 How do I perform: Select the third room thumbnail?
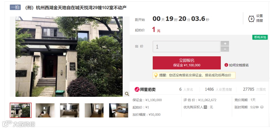click(x=69, y=110)
